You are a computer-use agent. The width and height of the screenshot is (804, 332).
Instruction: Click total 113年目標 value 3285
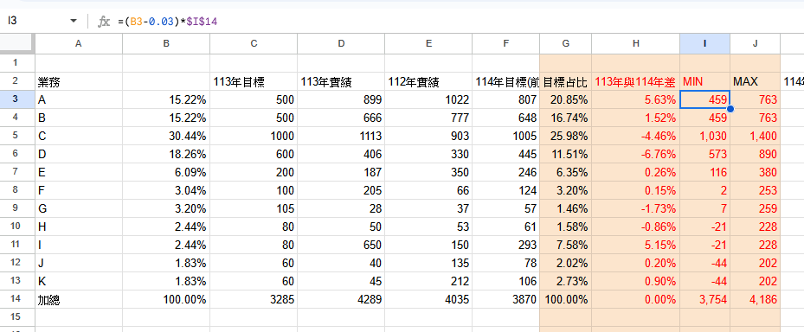[254, 300]
